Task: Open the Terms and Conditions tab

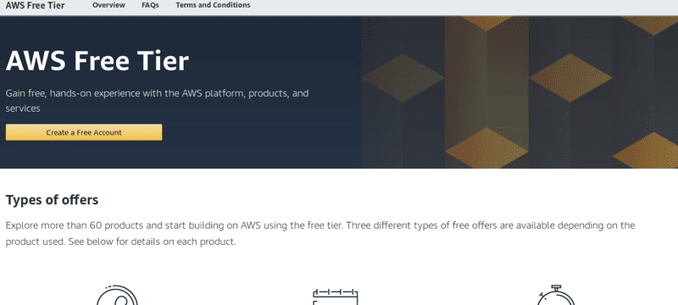Action: (213, 5)
